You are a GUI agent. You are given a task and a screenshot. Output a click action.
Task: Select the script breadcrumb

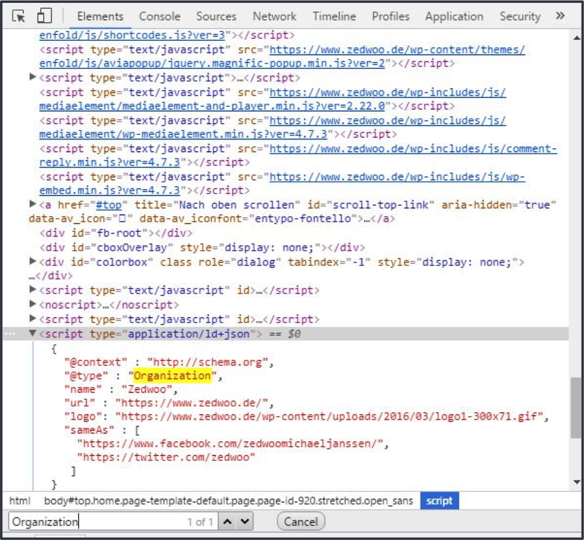pyautogui.click(x=439, y=501)
